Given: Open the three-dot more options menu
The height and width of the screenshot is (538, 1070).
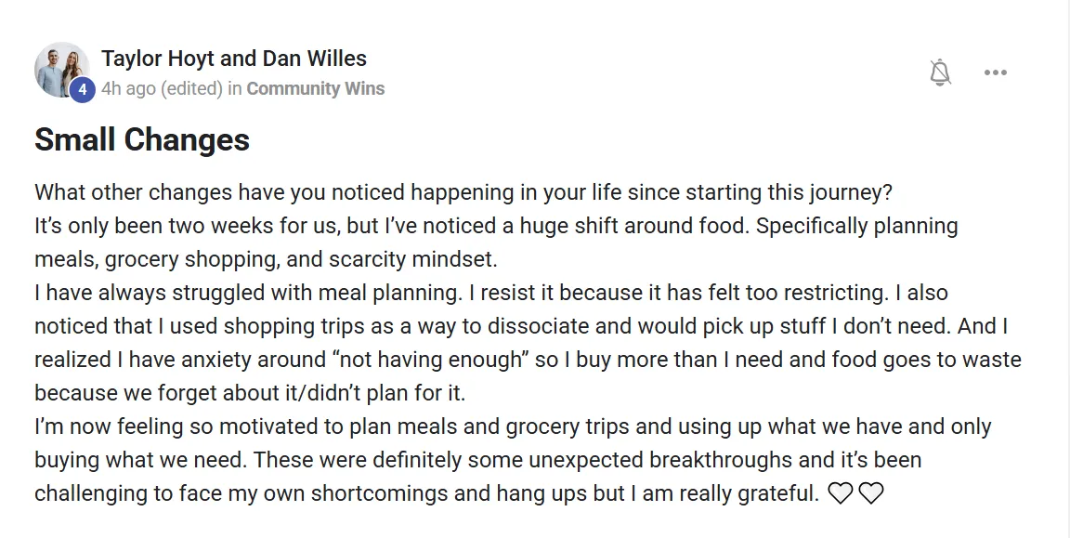Looking at the screenshot, I should tap(995, 72).
